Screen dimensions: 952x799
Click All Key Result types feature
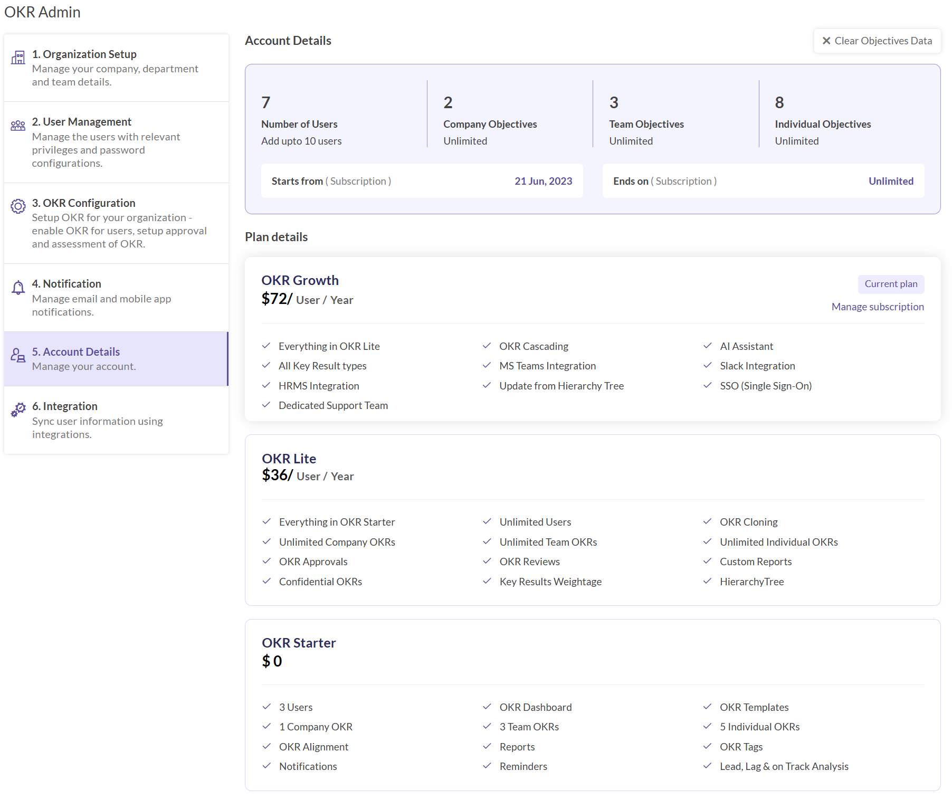click(322, 366)
